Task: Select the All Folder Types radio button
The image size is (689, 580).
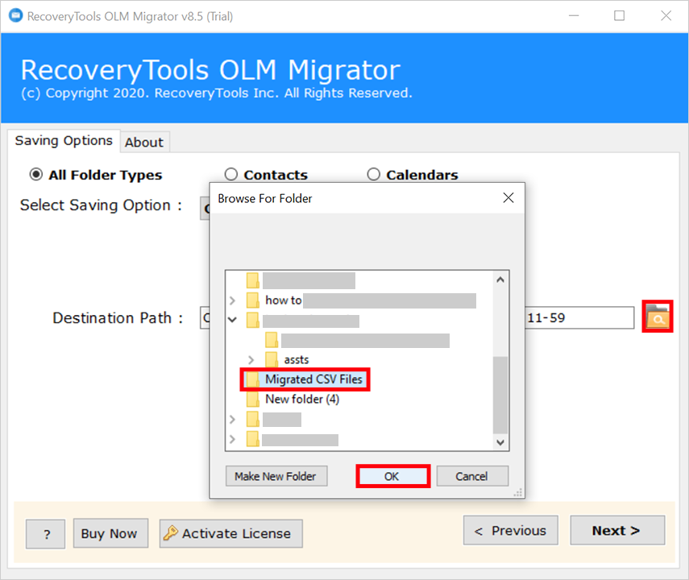Action: (36, 175)
